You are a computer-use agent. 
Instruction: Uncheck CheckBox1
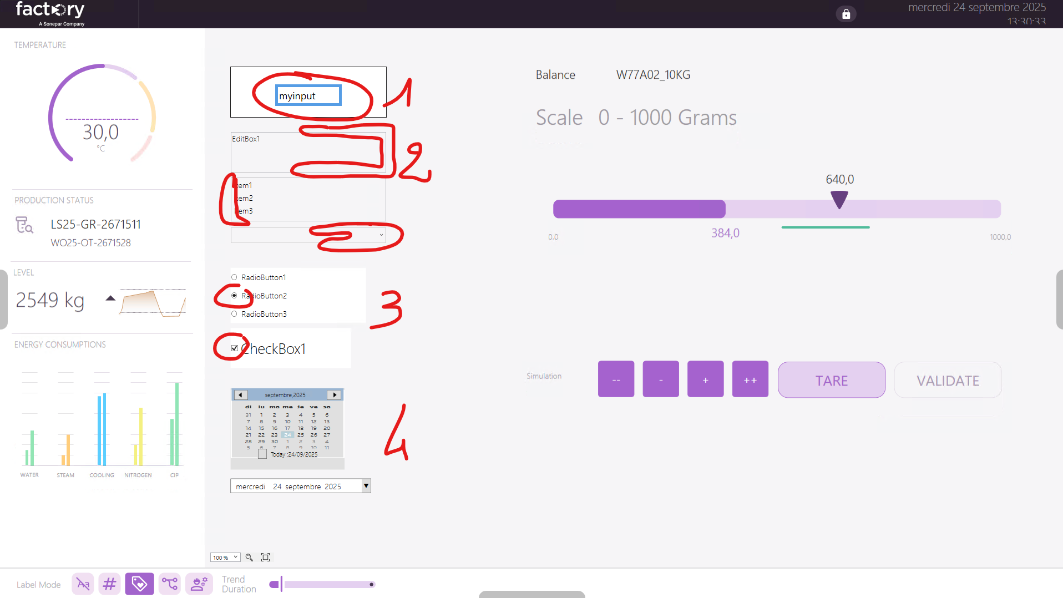click(235, 348)
